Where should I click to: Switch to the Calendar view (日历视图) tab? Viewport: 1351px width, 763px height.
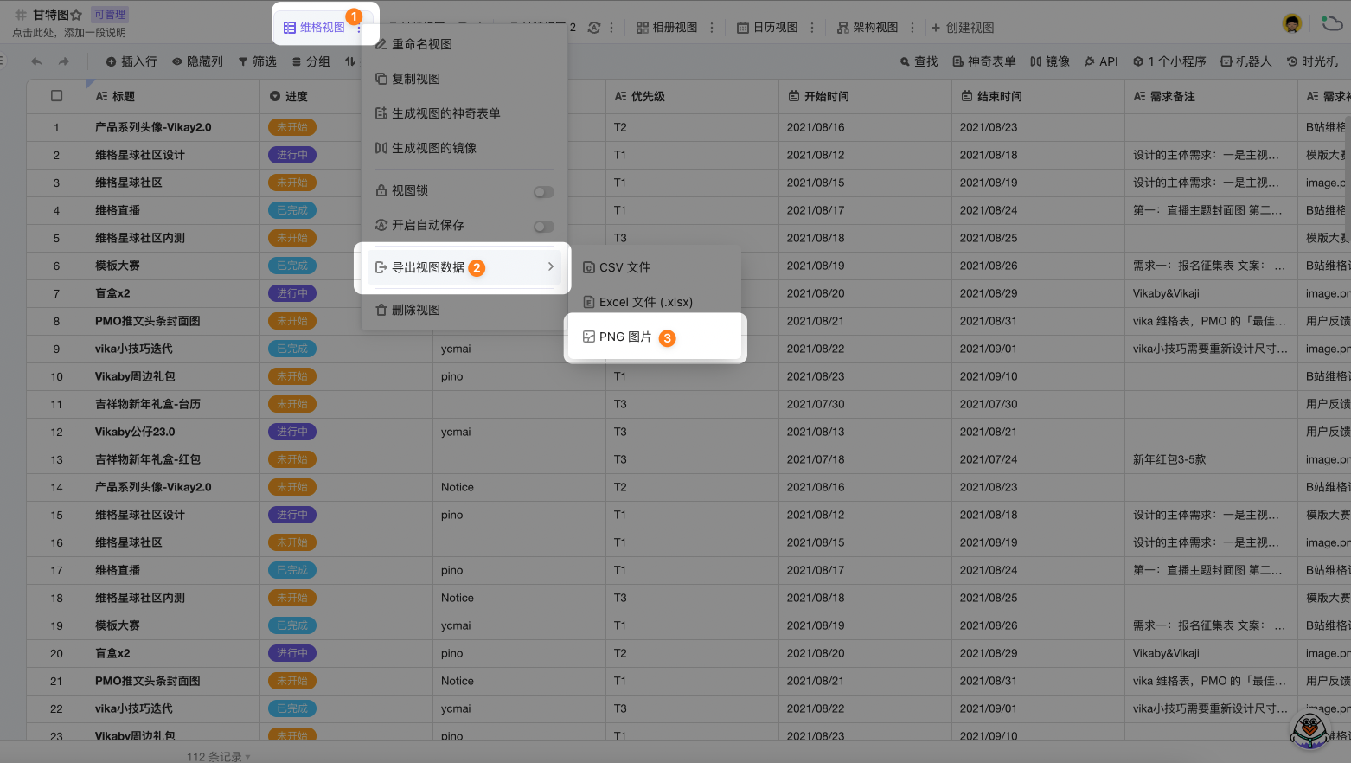[767, 28]
